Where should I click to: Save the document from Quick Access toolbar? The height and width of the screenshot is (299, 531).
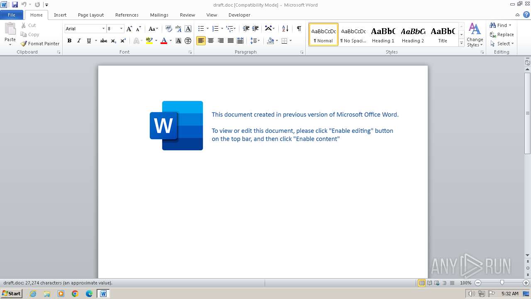[15, 5]
